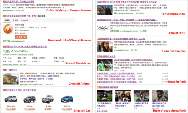Open the 腾讯 so.html5.qq.com source URL
Image resolution: width=188 pixels, height=113 pixels.
(129, 13)
